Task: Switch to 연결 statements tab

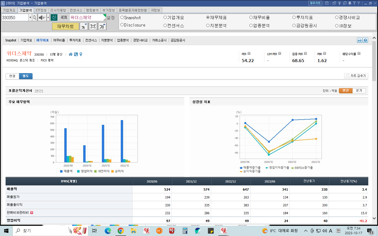Action: [x=12, y=76]
